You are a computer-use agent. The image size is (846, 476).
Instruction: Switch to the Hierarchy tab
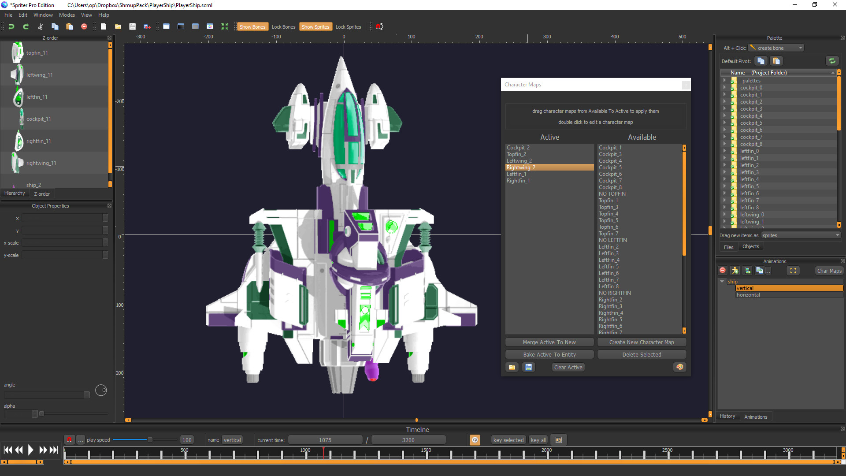(x=15, y=193)
